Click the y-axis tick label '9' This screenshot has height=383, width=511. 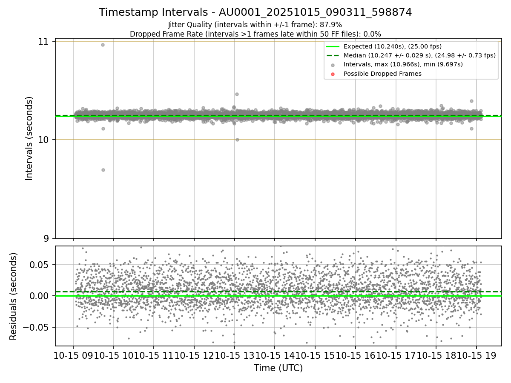coord(46,238)
